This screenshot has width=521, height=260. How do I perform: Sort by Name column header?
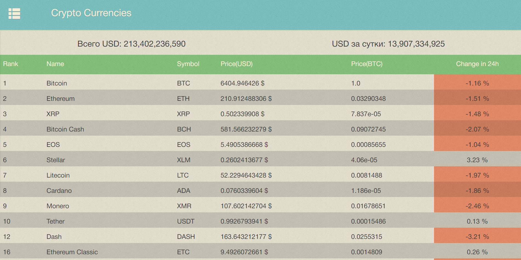click(x=55, y=64)
